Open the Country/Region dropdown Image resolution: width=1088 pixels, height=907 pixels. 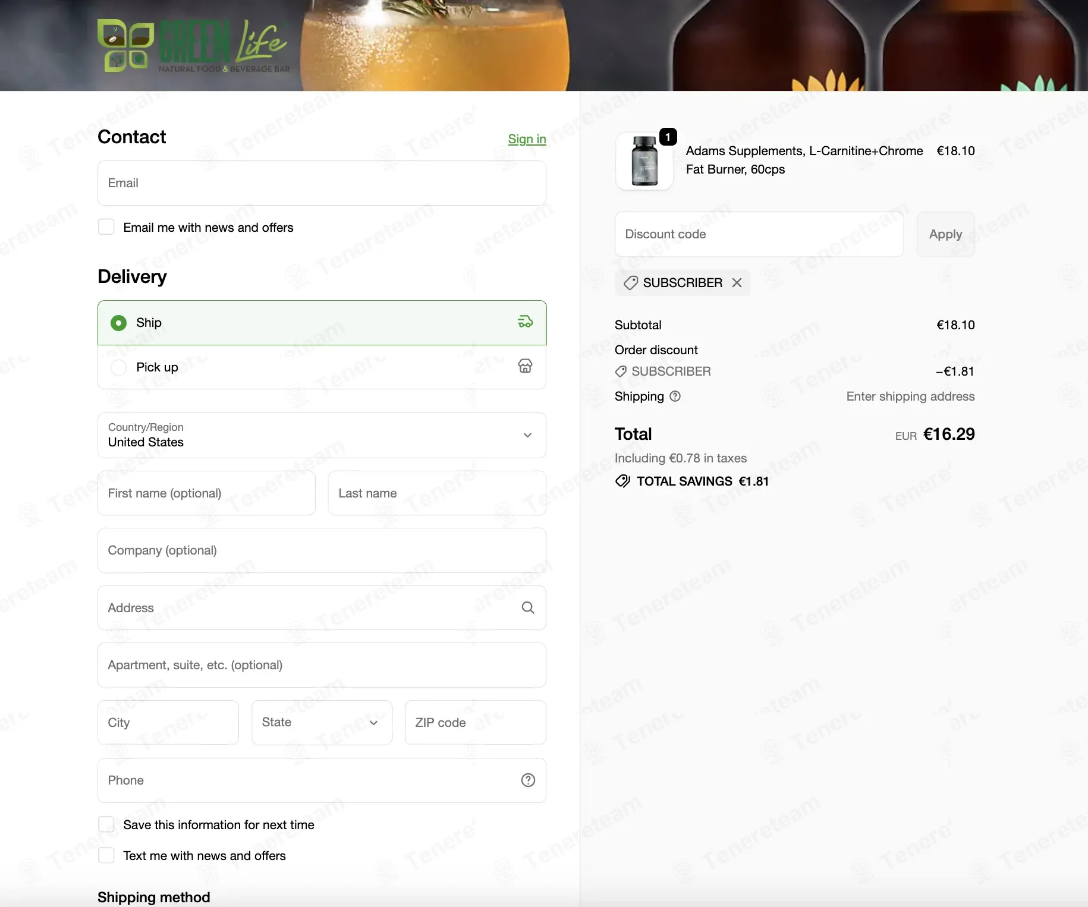[x=321, y=435]
